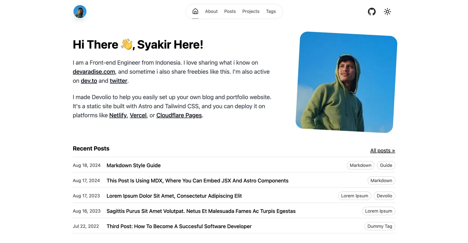The width and height of the screenshot is (468, 243).
Task: Click the All posts » link
Action: [382, 151]
